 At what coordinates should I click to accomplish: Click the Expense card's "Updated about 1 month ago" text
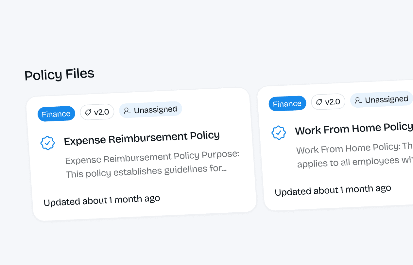[x=102, y=200]
